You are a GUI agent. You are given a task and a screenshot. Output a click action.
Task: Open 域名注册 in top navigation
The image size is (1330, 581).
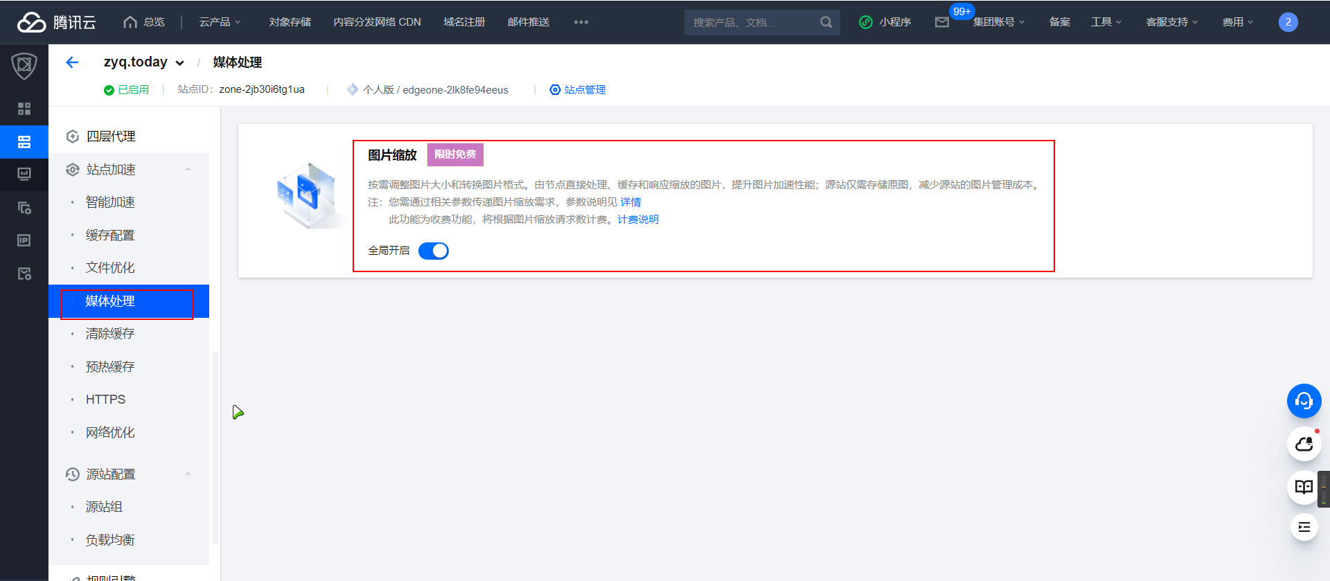pyautogui.click(x=464, y=22)
